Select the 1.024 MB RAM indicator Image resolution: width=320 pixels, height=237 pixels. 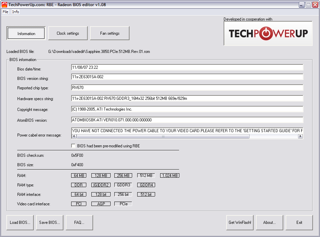pos(170,175)
